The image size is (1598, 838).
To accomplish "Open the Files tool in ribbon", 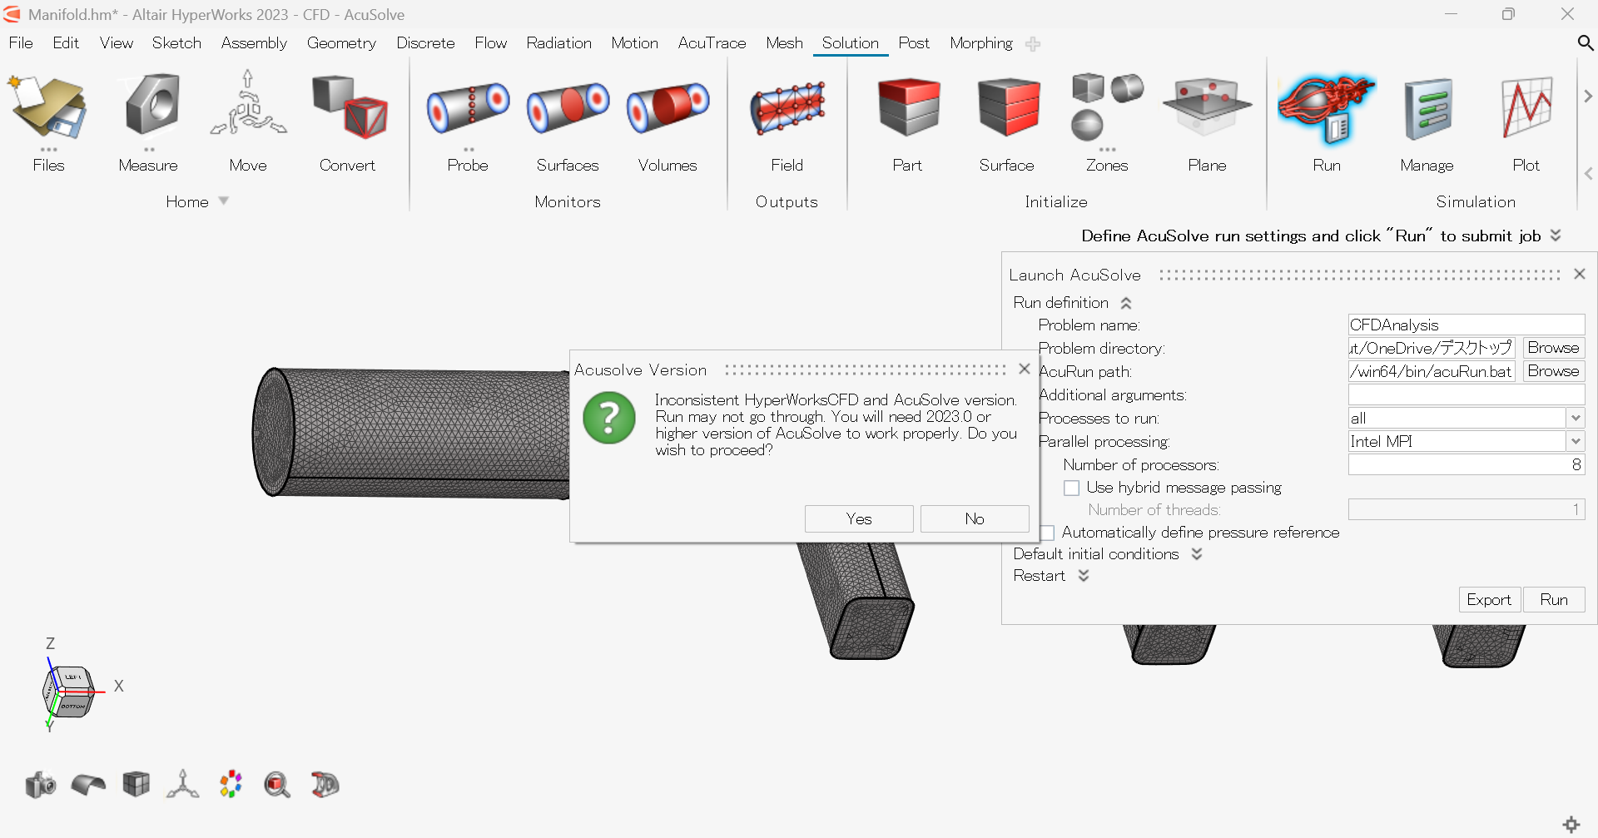I will (48, 108).
